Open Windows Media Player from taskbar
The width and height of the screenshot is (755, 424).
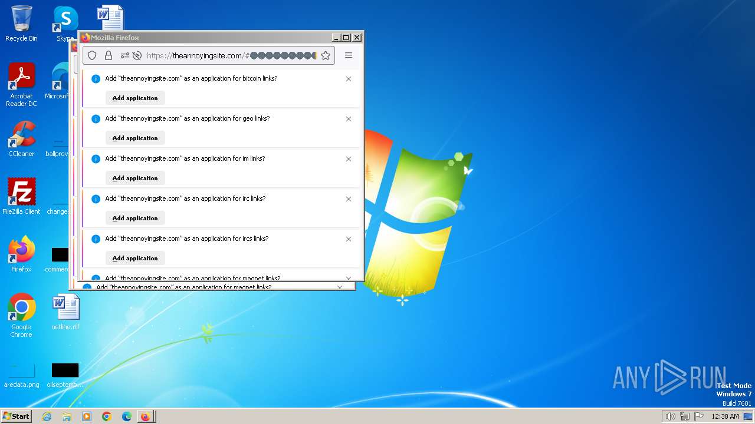tap(87, 416)
